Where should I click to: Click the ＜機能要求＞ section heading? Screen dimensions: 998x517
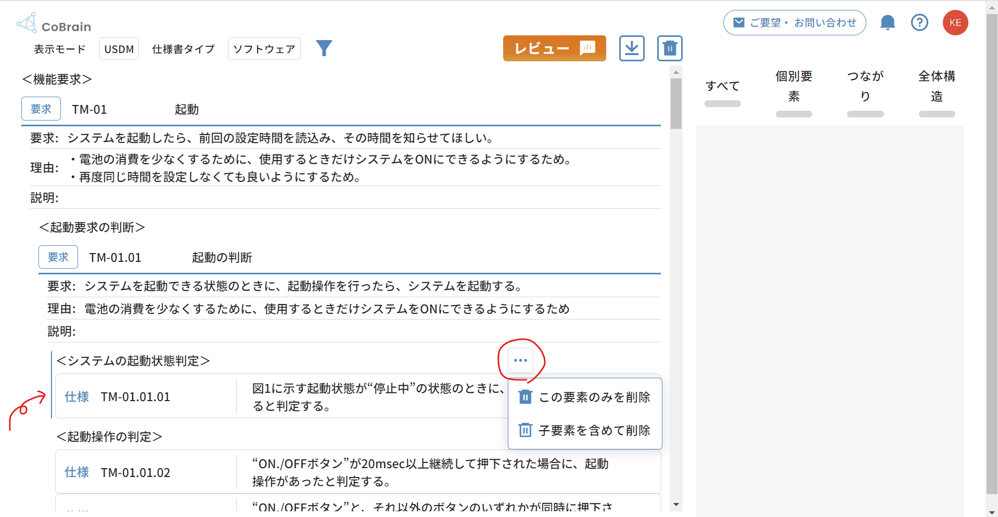pos(57,79)
